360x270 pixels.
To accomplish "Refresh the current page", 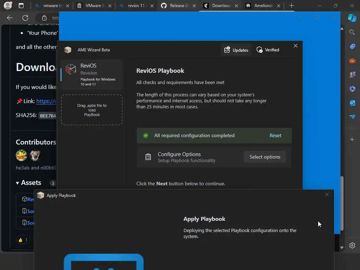I will pyautogui.click(x=25, y=18).
